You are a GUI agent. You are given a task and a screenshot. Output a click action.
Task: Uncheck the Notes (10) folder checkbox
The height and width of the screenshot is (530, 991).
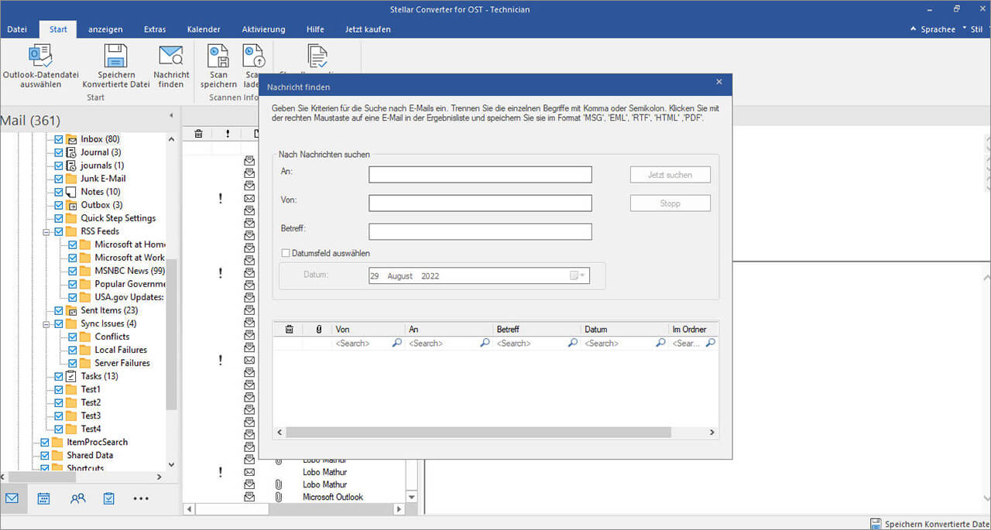tap(59, 192)
